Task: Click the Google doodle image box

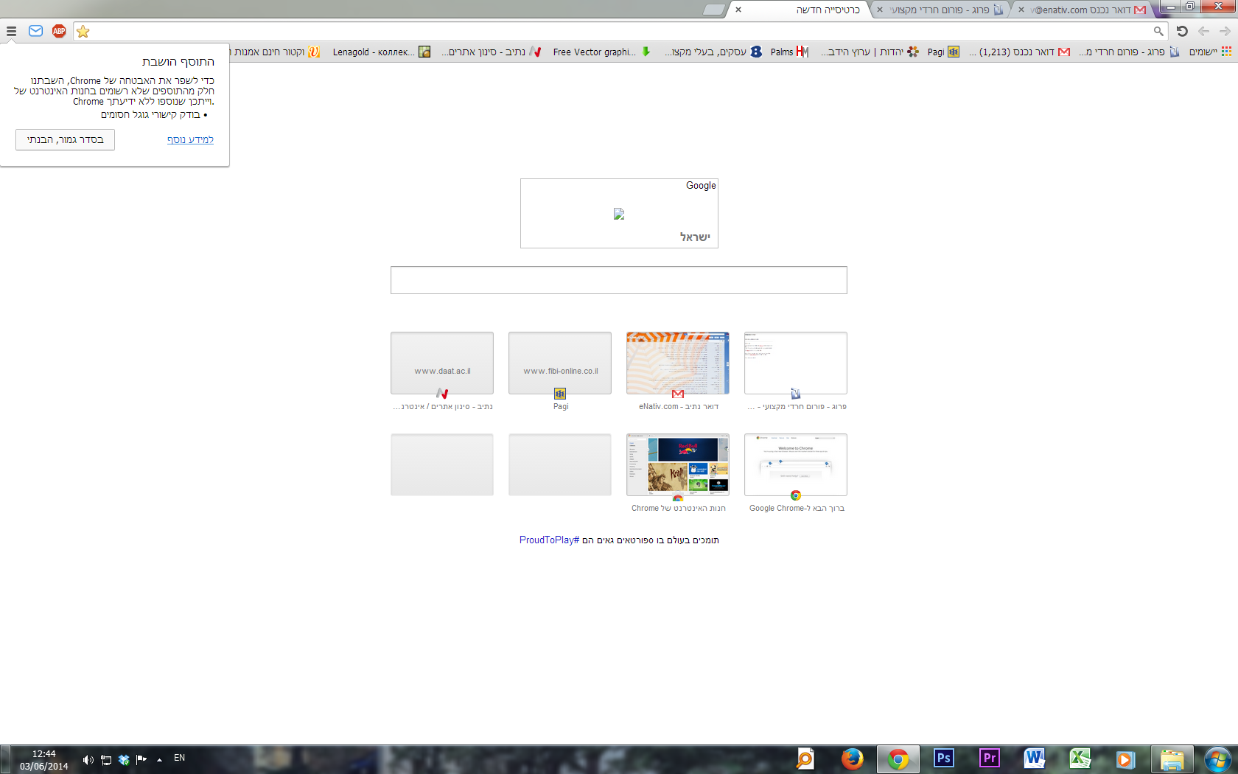Action: point(619,213)
